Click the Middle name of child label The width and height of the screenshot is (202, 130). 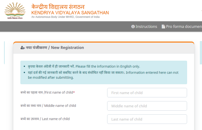coord(48,106)
